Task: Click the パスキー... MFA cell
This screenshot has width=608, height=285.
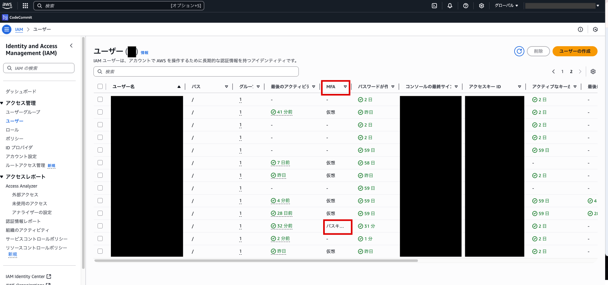Action: click(x=335, y=226)
